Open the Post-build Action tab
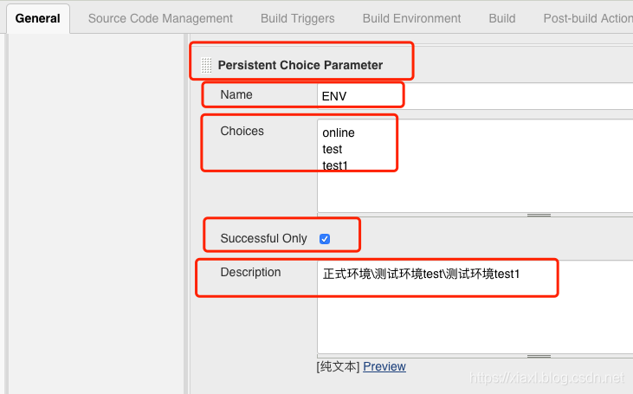Viewport: 633px width, 394px height. [588, 18]
